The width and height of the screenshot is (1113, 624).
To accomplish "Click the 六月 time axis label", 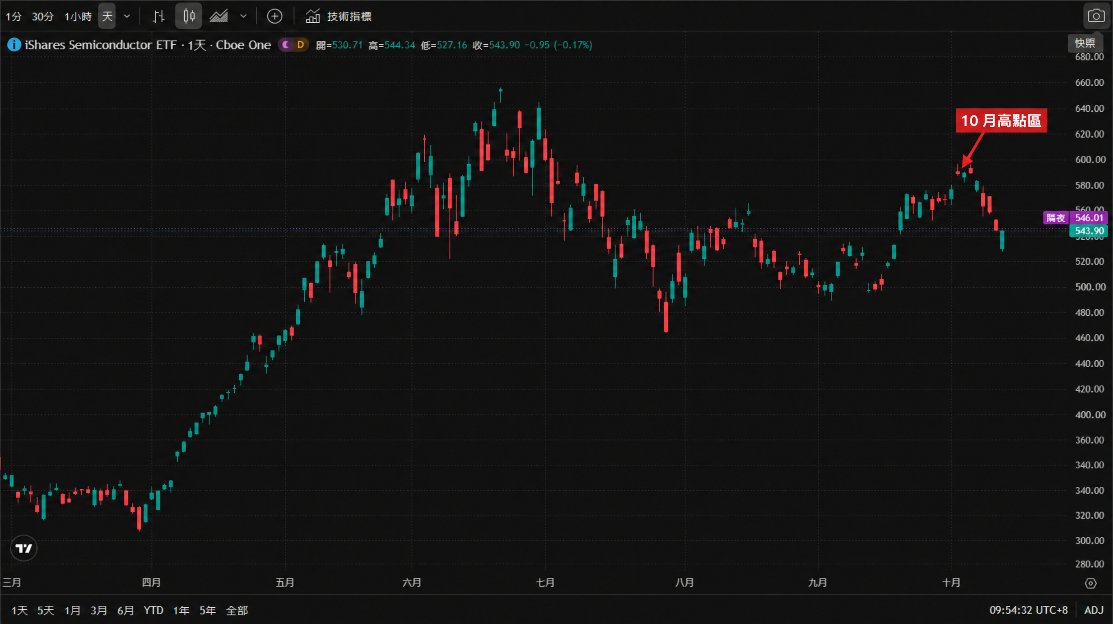I will coord(411,583).
